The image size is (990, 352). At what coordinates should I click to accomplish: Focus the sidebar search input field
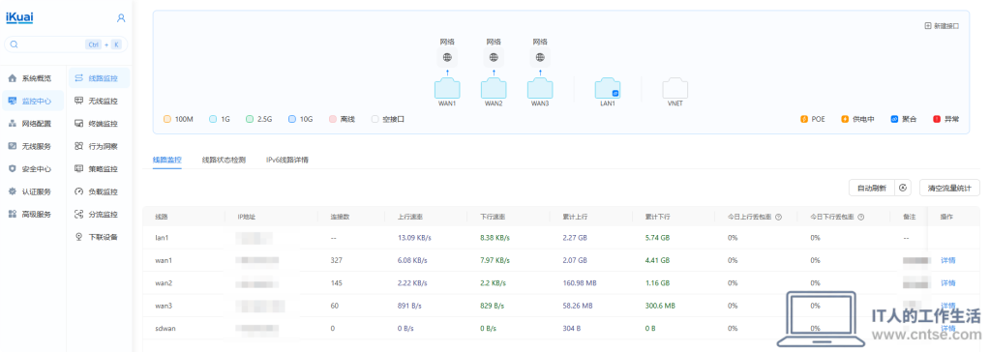pyautogui.click(x=66, y=44)
